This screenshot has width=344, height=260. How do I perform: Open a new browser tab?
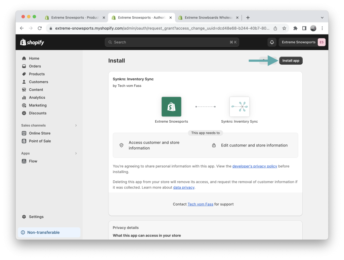[248, 17]
